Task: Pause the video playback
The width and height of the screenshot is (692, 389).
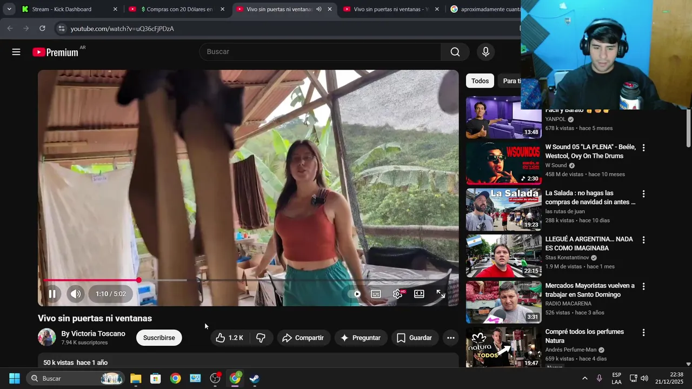Action: coord(52,294)
